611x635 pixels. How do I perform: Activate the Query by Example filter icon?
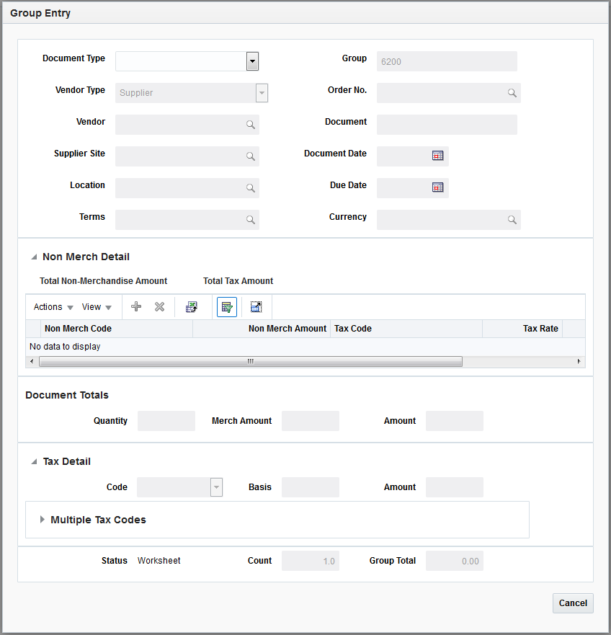click(226, 306)
